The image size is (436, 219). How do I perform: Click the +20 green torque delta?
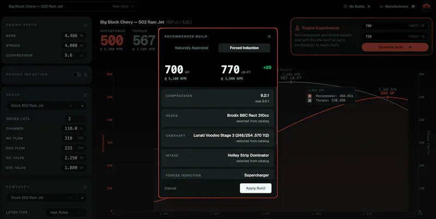[x=267, y=67]
